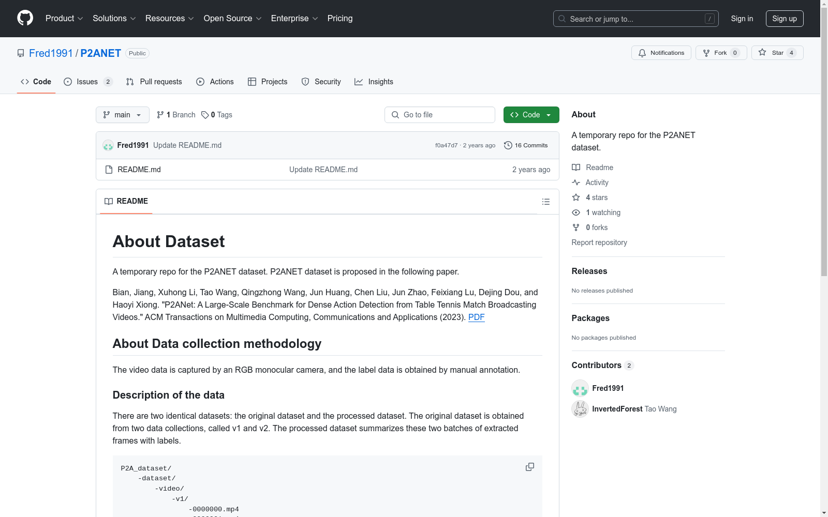
Task: Click the Sign in link
Action: point(742,19)
